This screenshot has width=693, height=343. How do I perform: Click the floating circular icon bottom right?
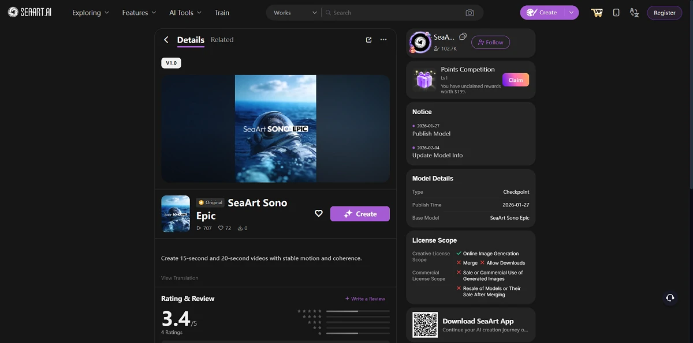click(x=670, y=298)
